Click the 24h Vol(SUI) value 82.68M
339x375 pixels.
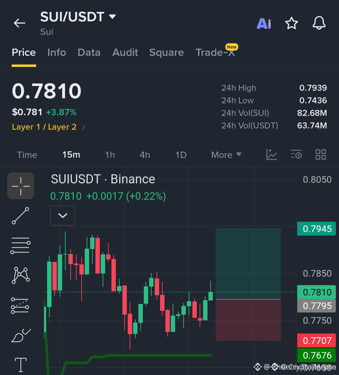point(312,113)
